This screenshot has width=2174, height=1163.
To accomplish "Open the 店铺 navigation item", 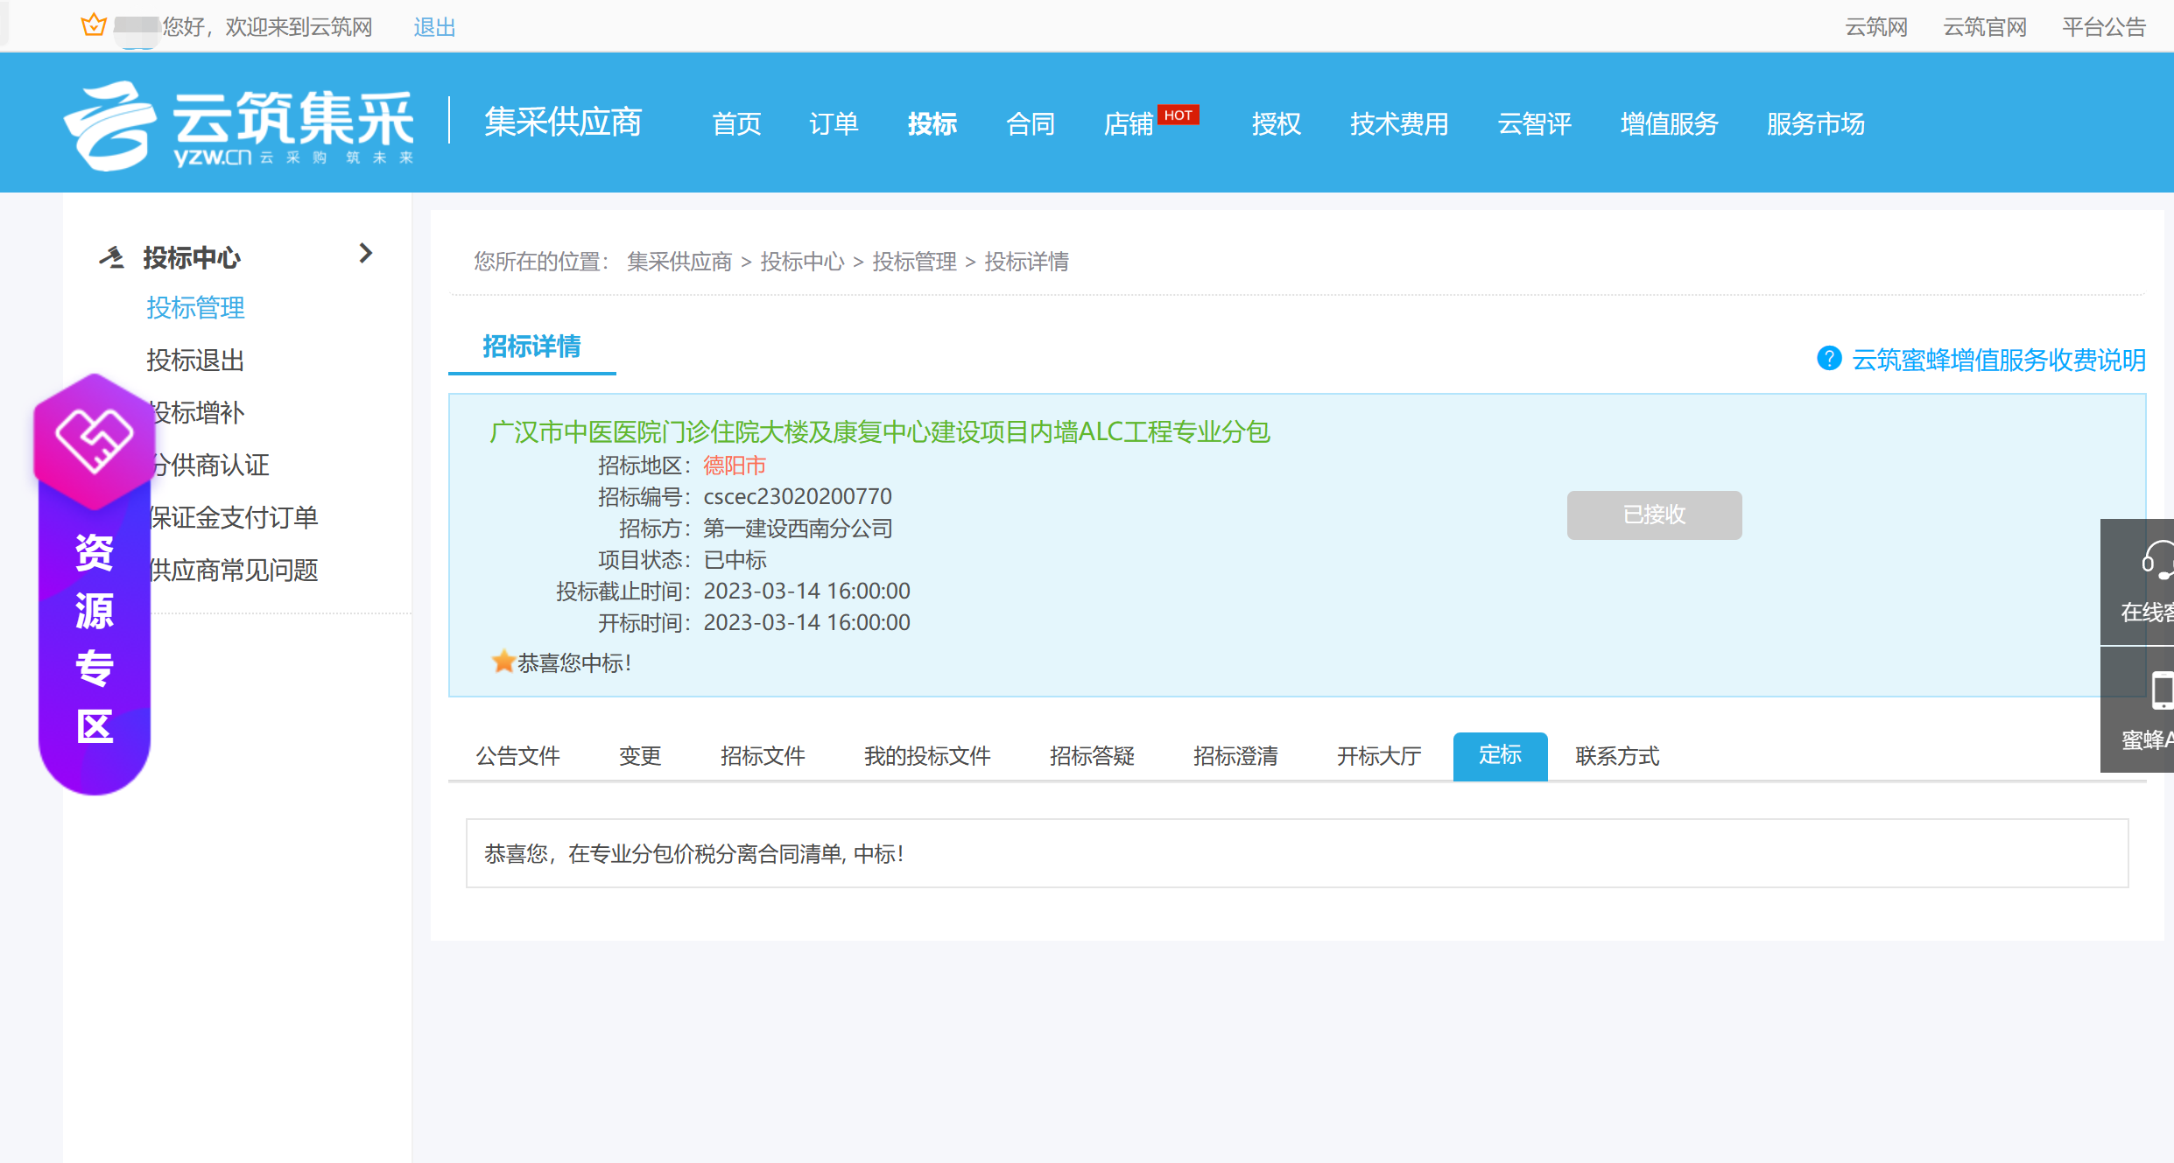I will point(1129,124).
